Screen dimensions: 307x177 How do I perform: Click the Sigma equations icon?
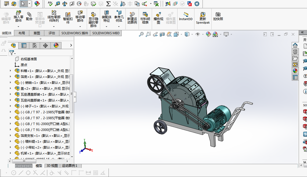pyautogui.click(x=108, y=3)
